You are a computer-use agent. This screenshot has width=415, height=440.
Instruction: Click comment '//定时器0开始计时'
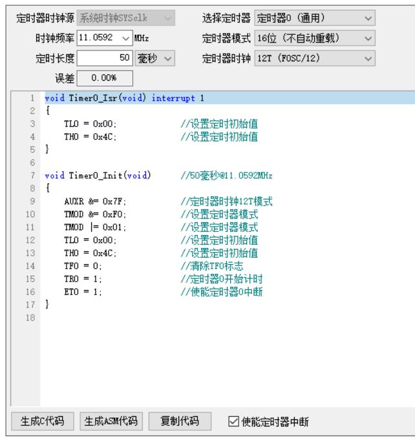point(222,278)
